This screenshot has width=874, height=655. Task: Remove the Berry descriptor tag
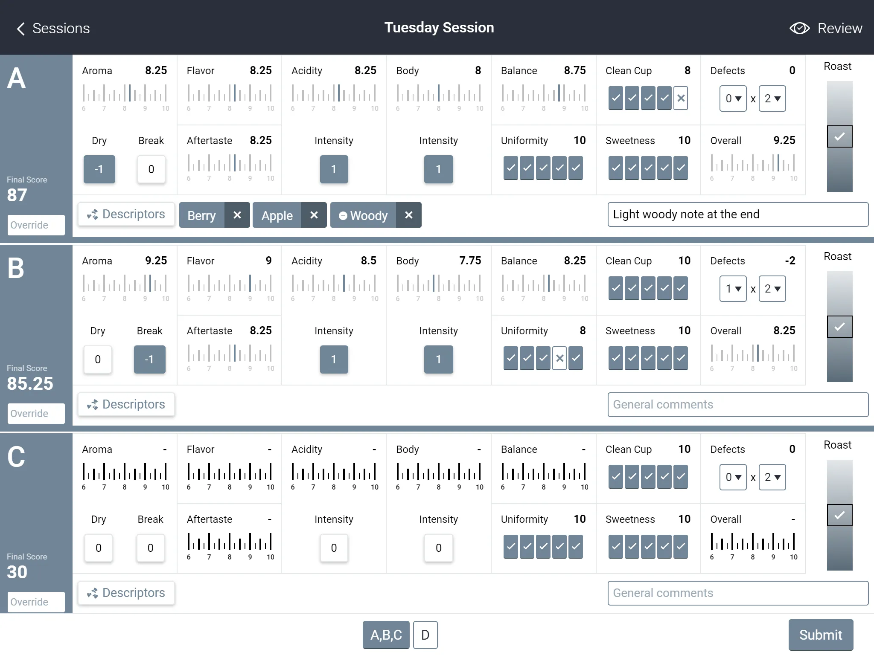[237, 214]
